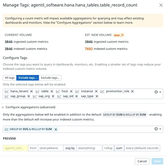
Task: Click the est. new volume 3846 arrow badge
Action: click(x=118, y=35)
